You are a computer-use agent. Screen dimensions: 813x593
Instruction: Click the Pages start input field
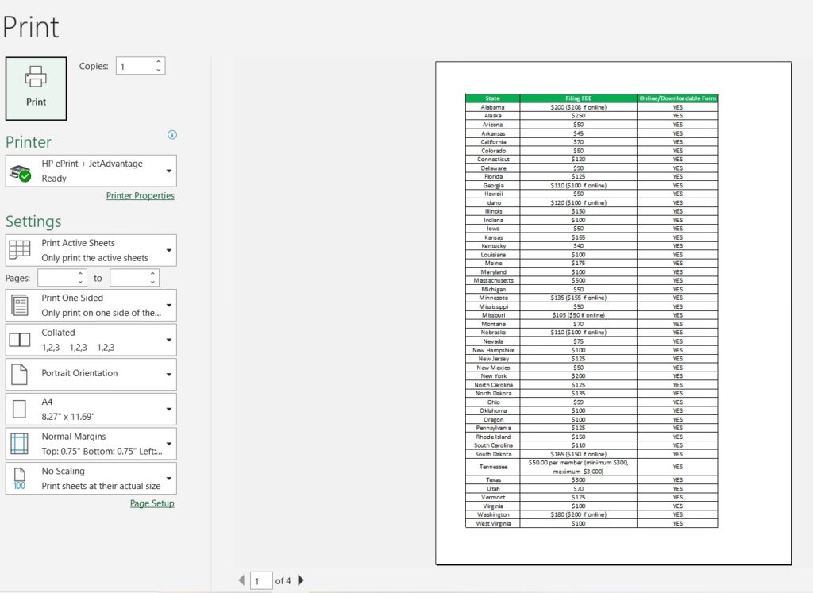56,278
